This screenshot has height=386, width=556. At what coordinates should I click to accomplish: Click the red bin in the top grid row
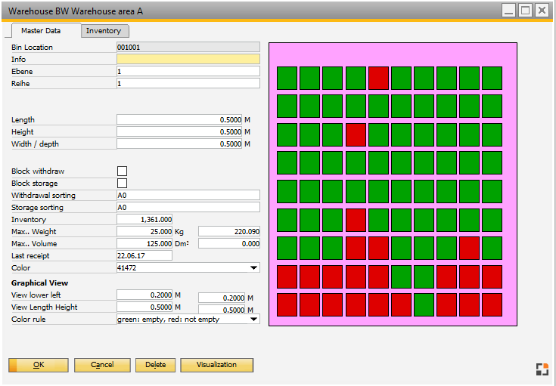pos(378,77)
